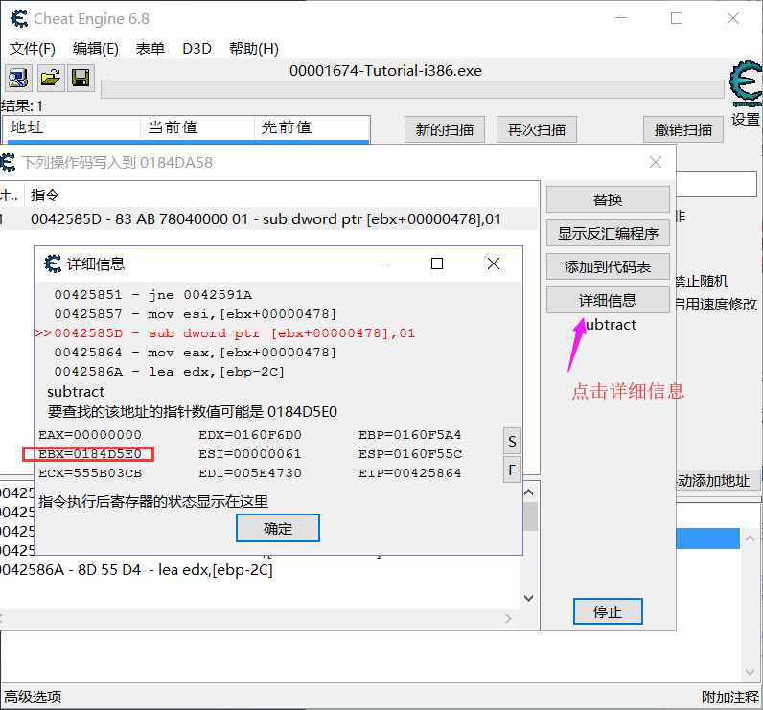Click the Cheat Engine logo above 设置
The width and height of the screenshot is (763, 710).
746,86
